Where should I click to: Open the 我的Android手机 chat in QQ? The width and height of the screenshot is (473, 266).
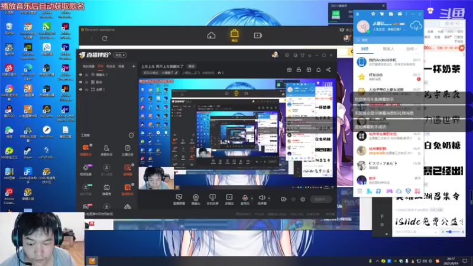(x=388, y=62)
